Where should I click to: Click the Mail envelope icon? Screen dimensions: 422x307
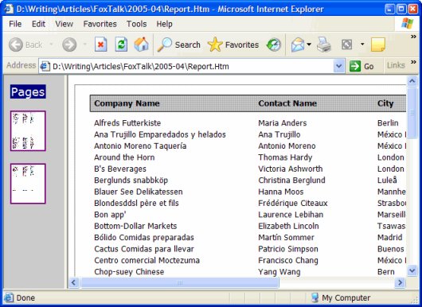(x=298, y=45)
